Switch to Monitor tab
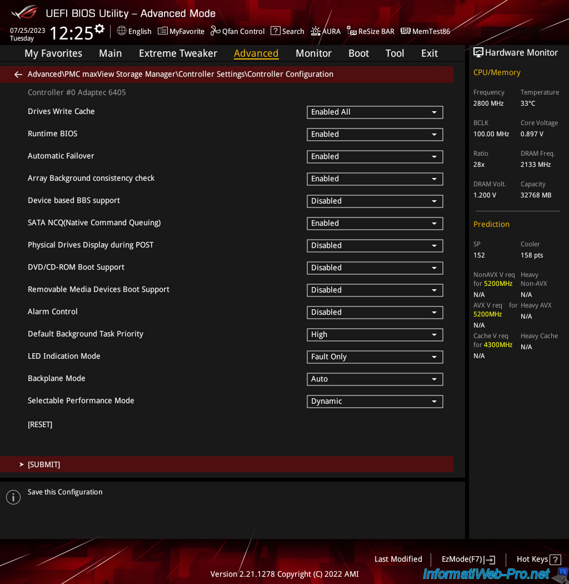Image resolution: width=569 pixels, height=584 pixels. pos(313,53)
